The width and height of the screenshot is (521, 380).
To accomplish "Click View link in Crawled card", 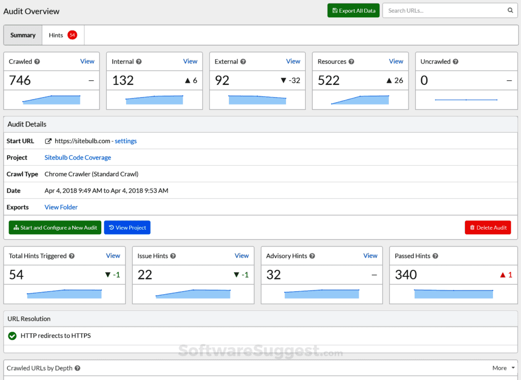I will [88, 61].
